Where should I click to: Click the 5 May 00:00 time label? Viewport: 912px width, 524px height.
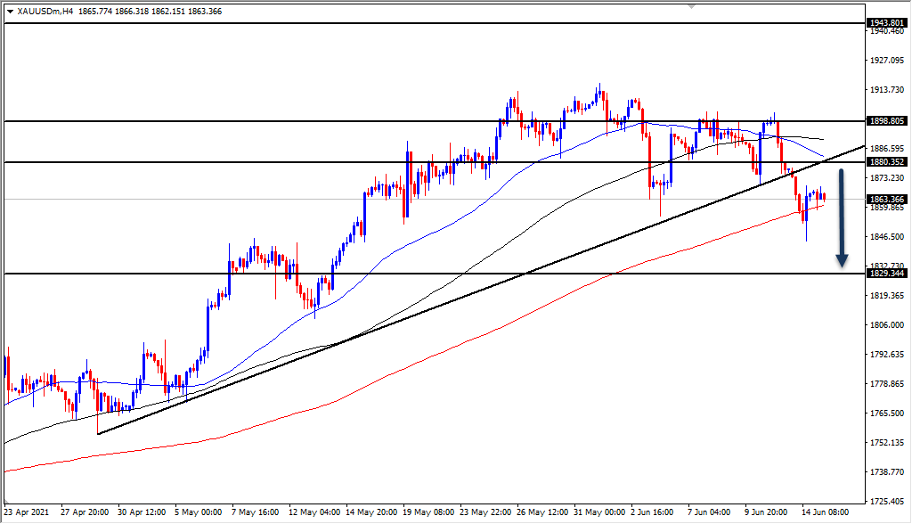pyautogui.click(x=199, y=512)
